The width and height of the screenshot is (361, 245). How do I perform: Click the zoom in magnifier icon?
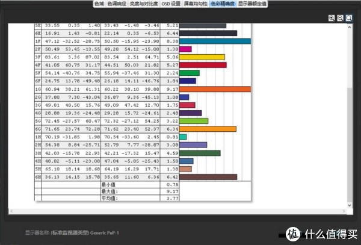332,18
